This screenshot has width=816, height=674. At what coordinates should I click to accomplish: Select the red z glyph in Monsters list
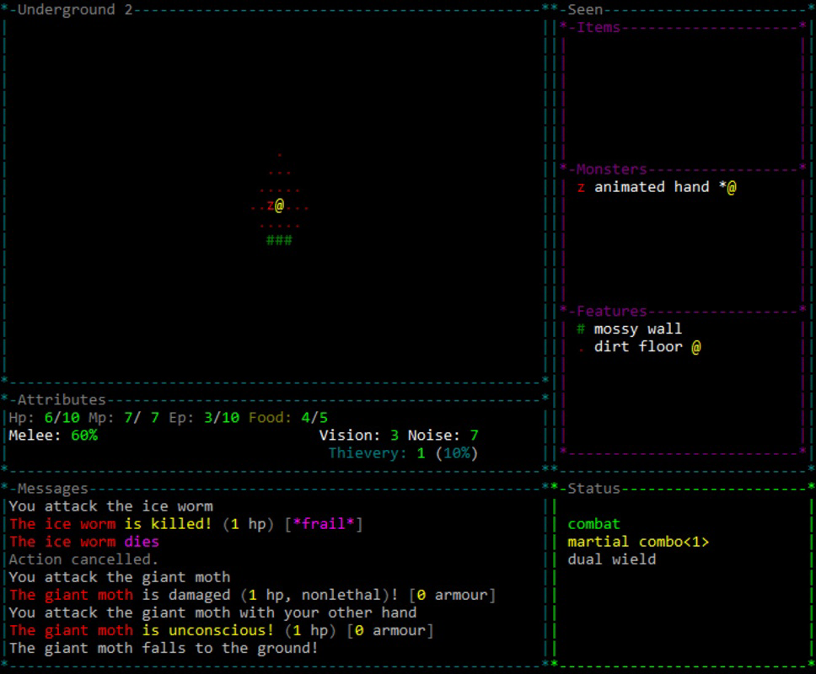coord(581,187)
